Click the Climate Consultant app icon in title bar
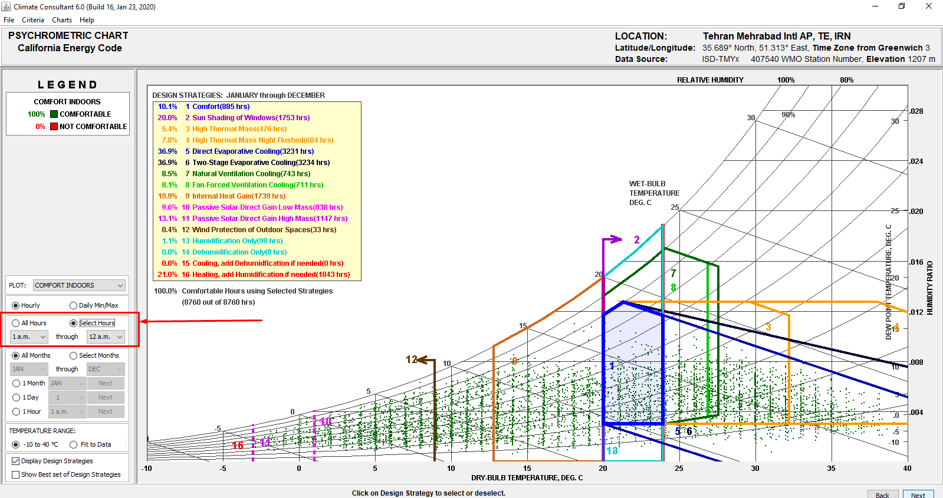943x498 pixels. 6,6
